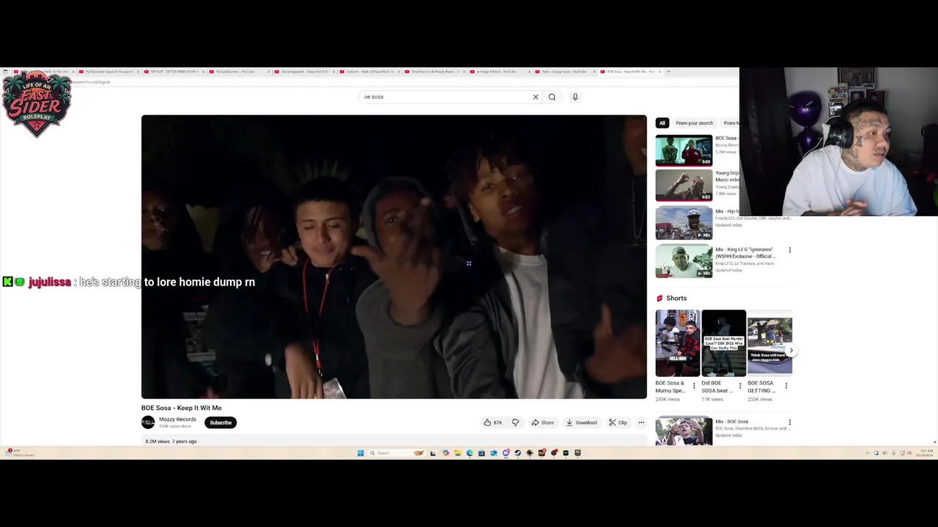Activate voice search microphone icon
The width and height of the screenshot is (938, 527).
click(x=575, y=97)
